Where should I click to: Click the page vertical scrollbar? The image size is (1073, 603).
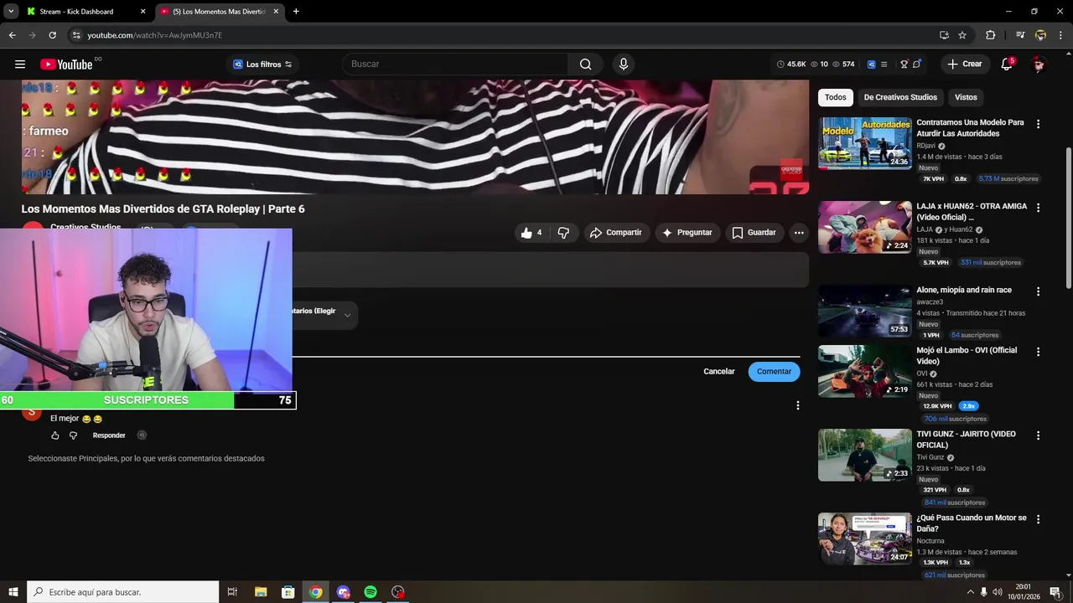[1068, 218]
